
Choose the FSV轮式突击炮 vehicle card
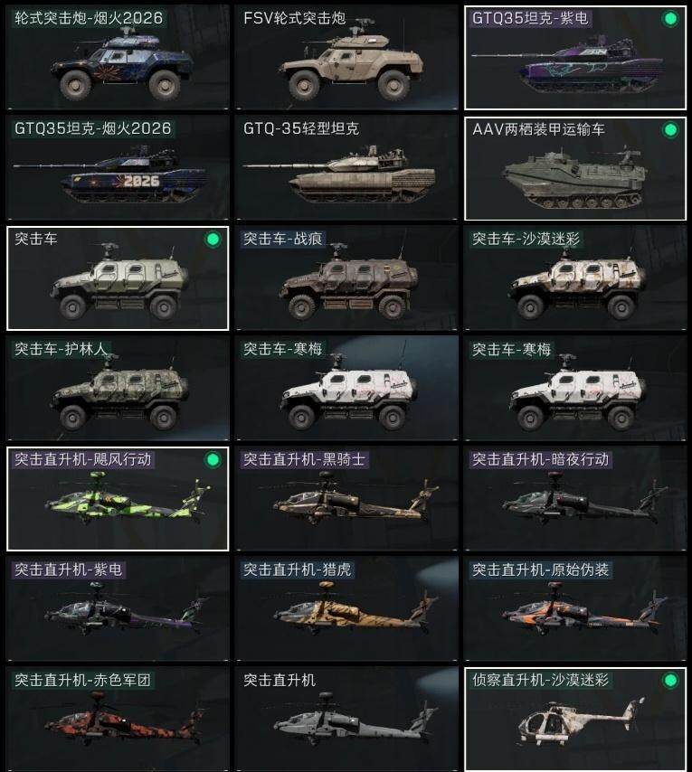point(346,57)
